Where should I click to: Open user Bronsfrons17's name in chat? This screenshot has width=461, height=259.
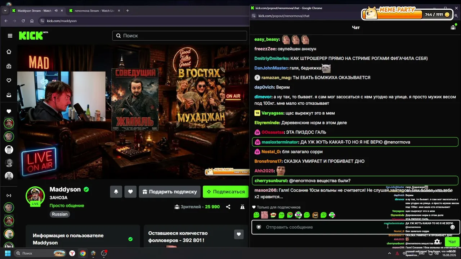(x=268, y=161)
